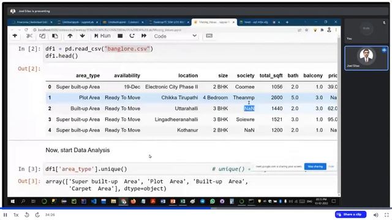
Task: Reload the page in the browser
Action: [26, 30]
